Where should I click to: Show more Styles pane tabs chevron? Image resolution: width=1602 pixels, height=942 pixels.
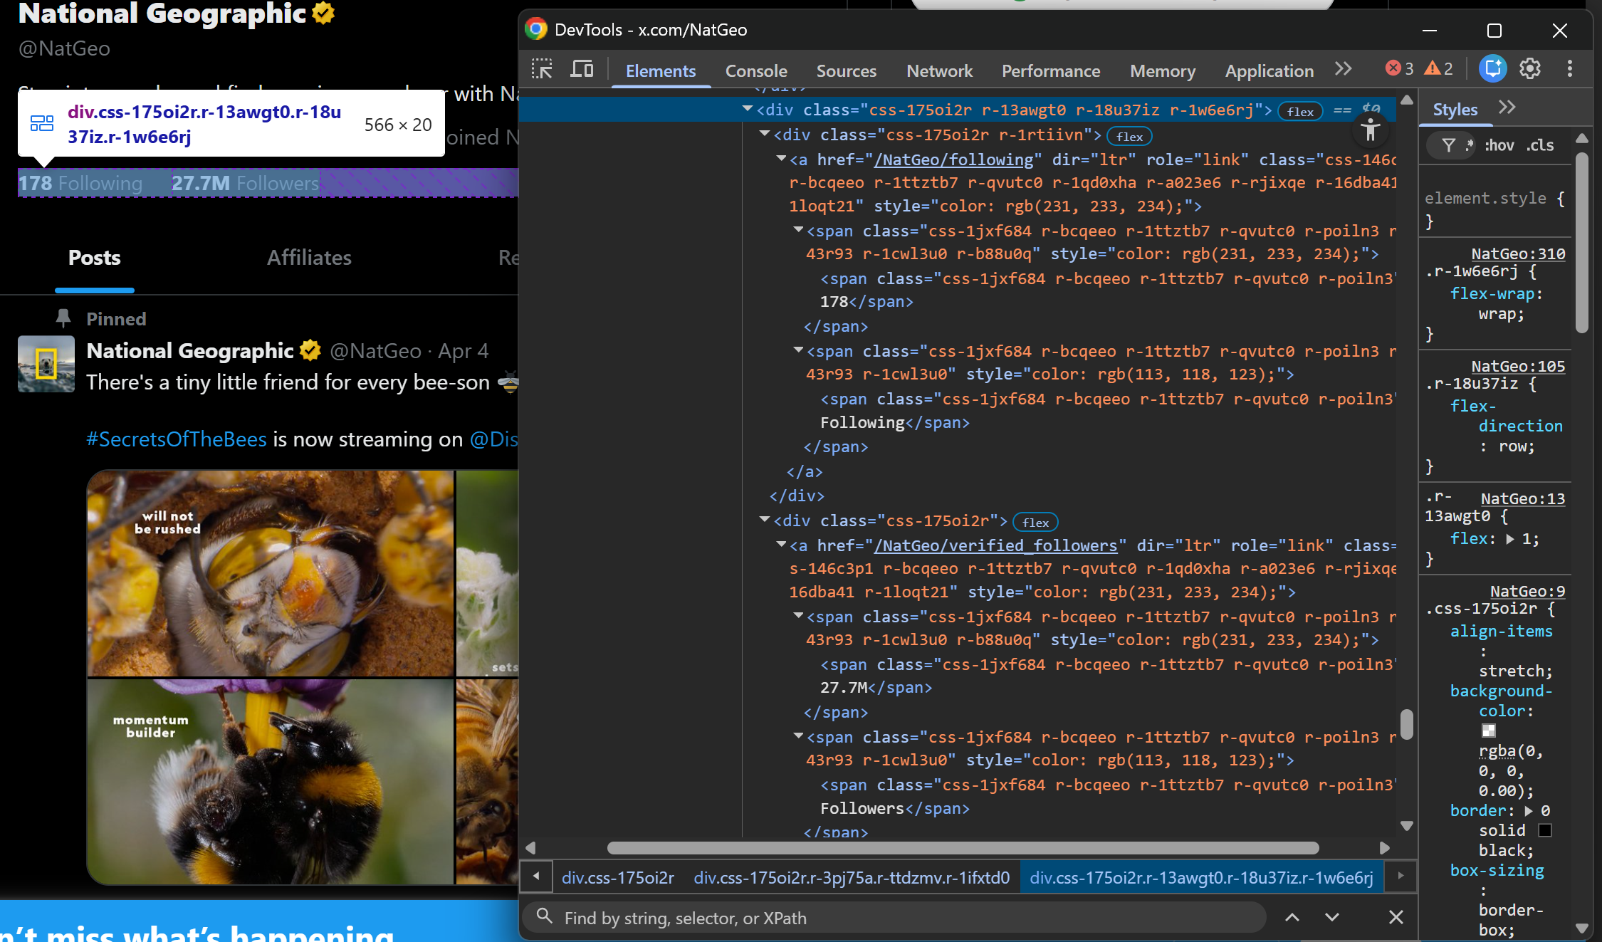[x=1507, y=108]
